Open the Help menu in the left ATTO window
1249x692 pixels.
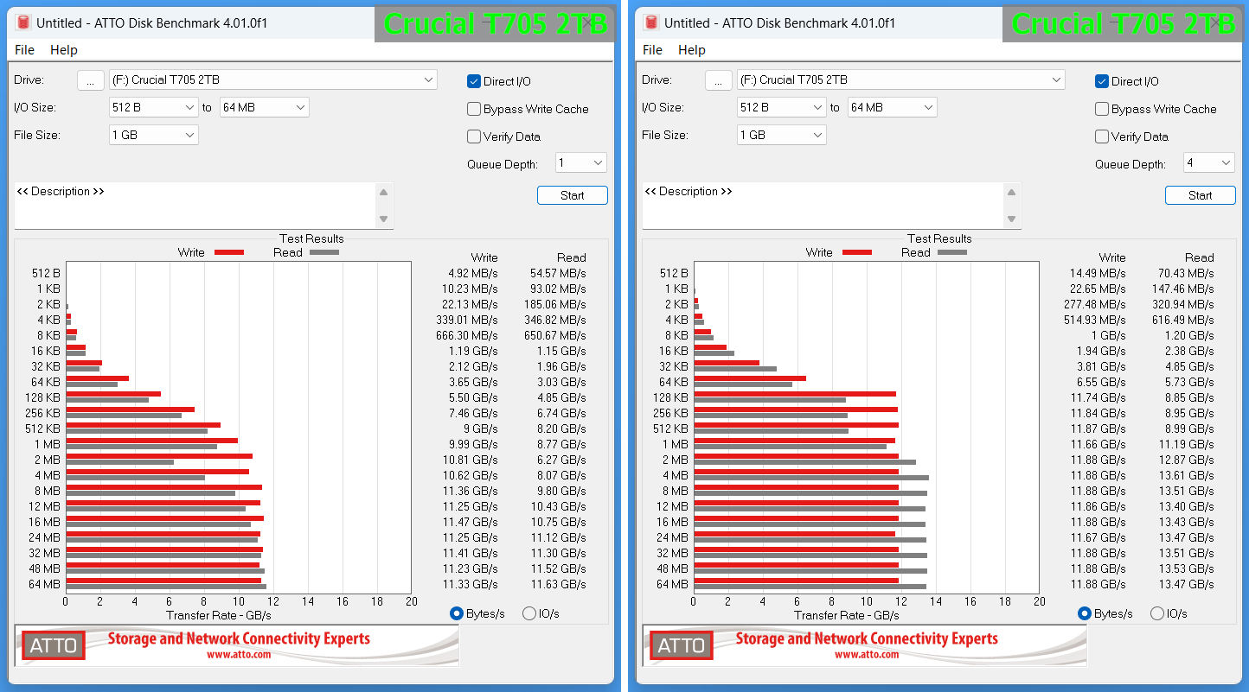click(x=64, y=50)
